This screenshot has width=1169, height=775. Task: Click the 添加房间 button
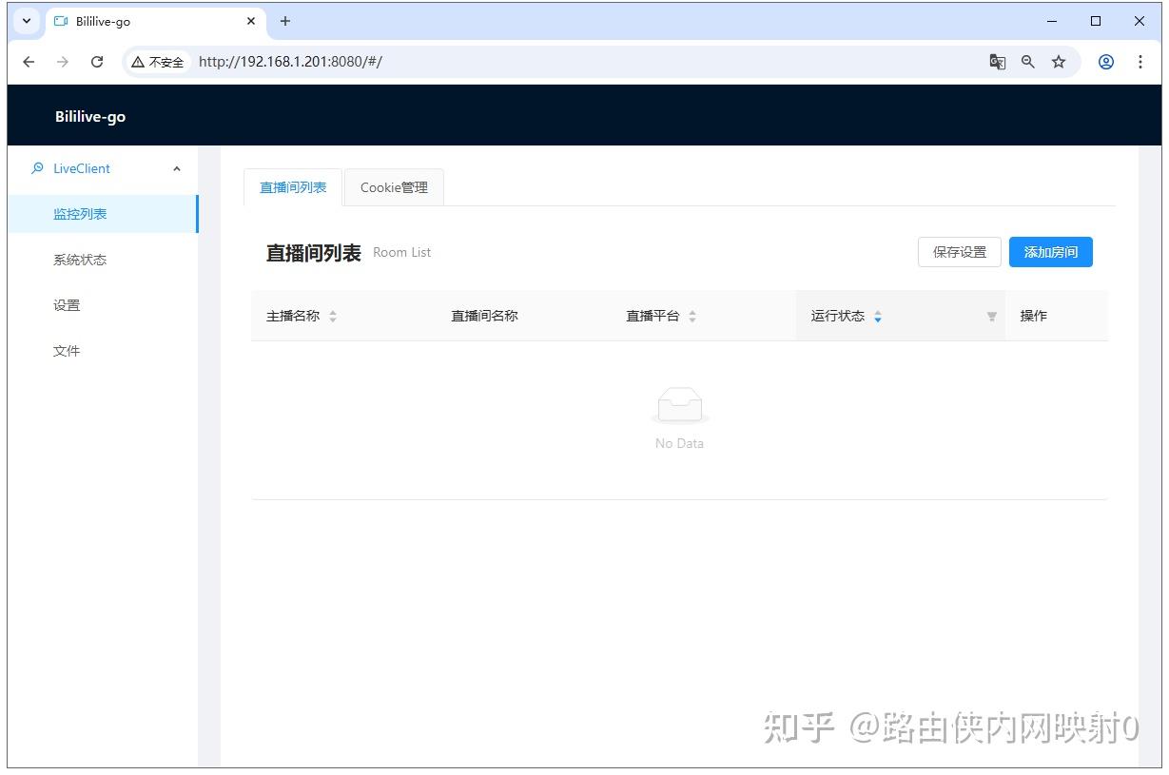coord(1050,252)
